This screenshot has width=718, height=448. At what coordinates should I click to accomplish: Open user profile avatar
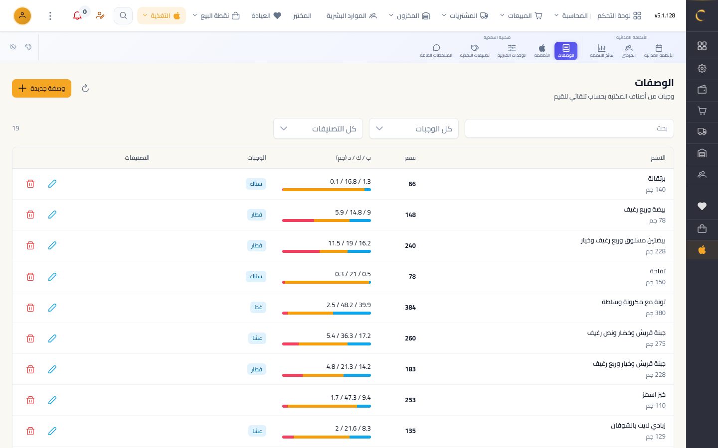[22, 15]
